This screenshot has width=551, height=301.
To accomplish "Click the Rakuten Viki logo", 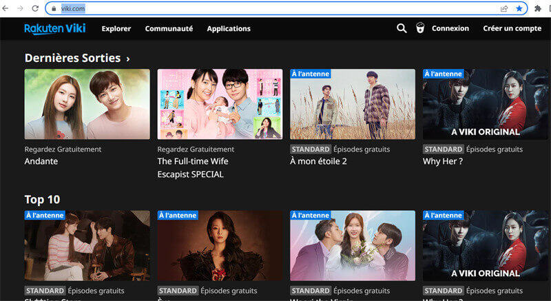I will coord(55,28).
